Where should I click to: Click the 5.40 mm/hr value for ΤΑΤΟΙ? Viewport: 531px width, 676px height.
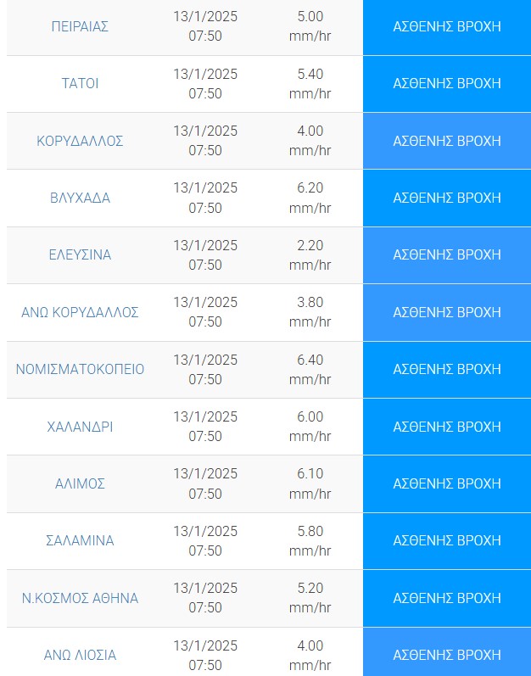(310, 83)
